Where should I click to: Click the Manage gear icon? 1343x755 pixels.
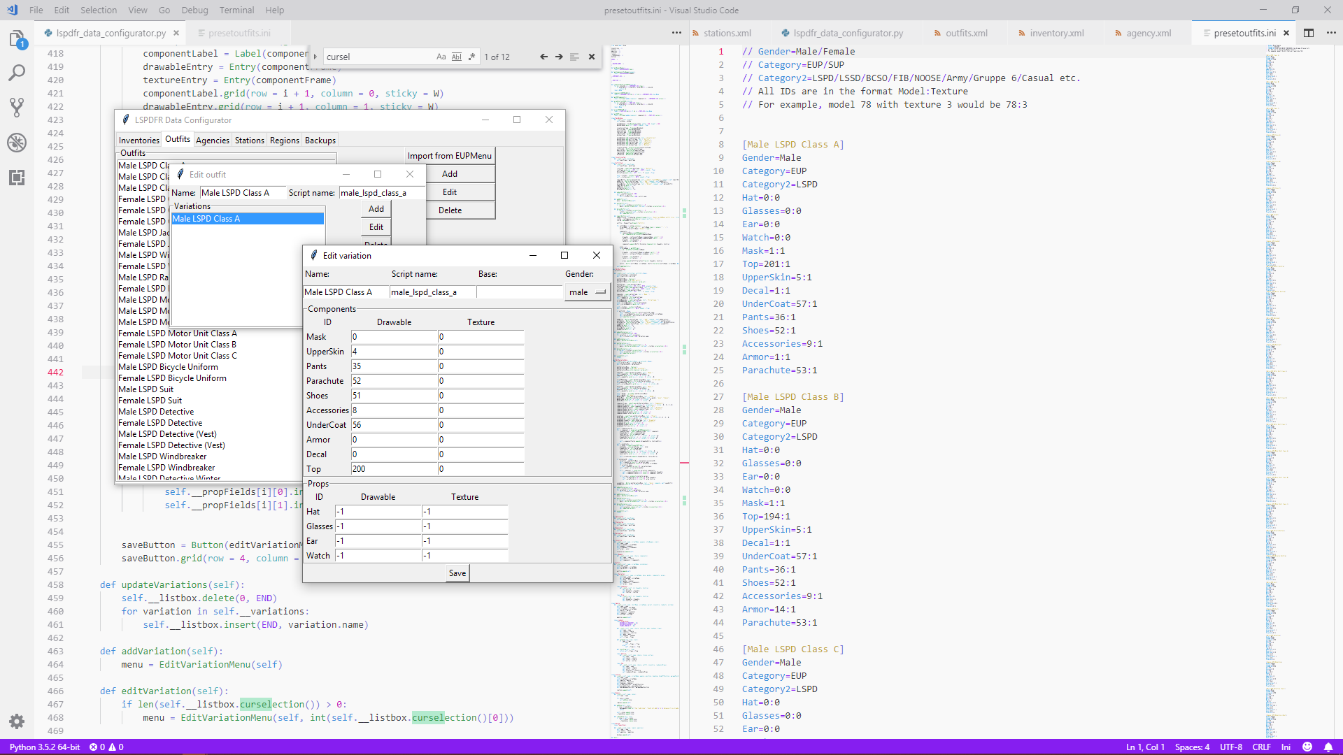(x=17, y=721)
